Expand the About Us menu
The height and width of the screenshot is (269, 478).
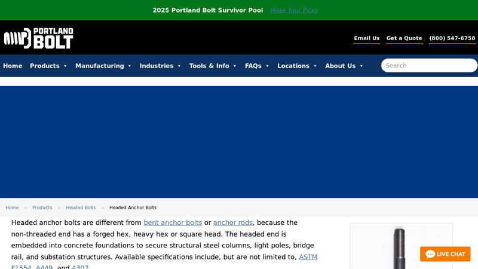pyautogui.click(x=344, y=66)
